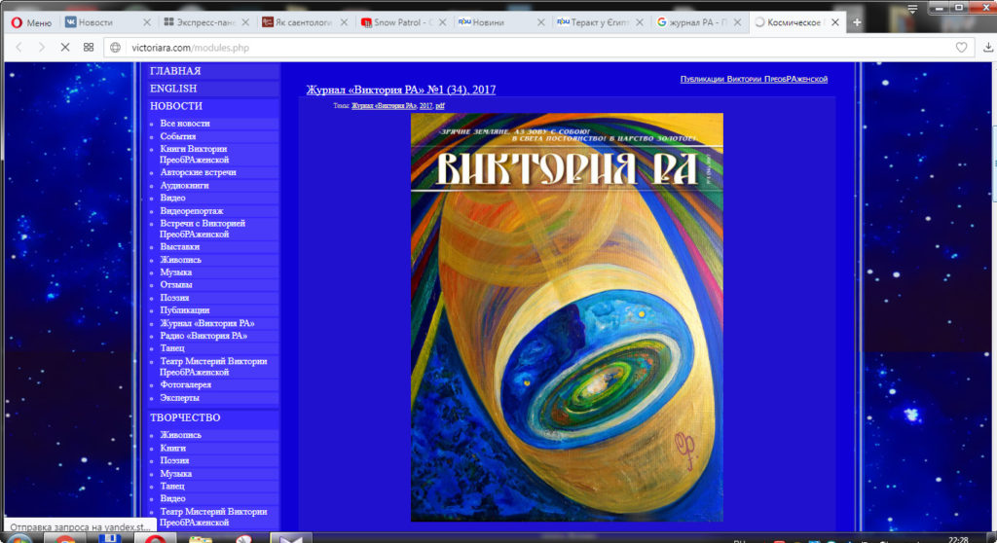The image size is (997, 543).
Task: Switch to the Теракт у Єгипті tab
Action: point(593,22)
